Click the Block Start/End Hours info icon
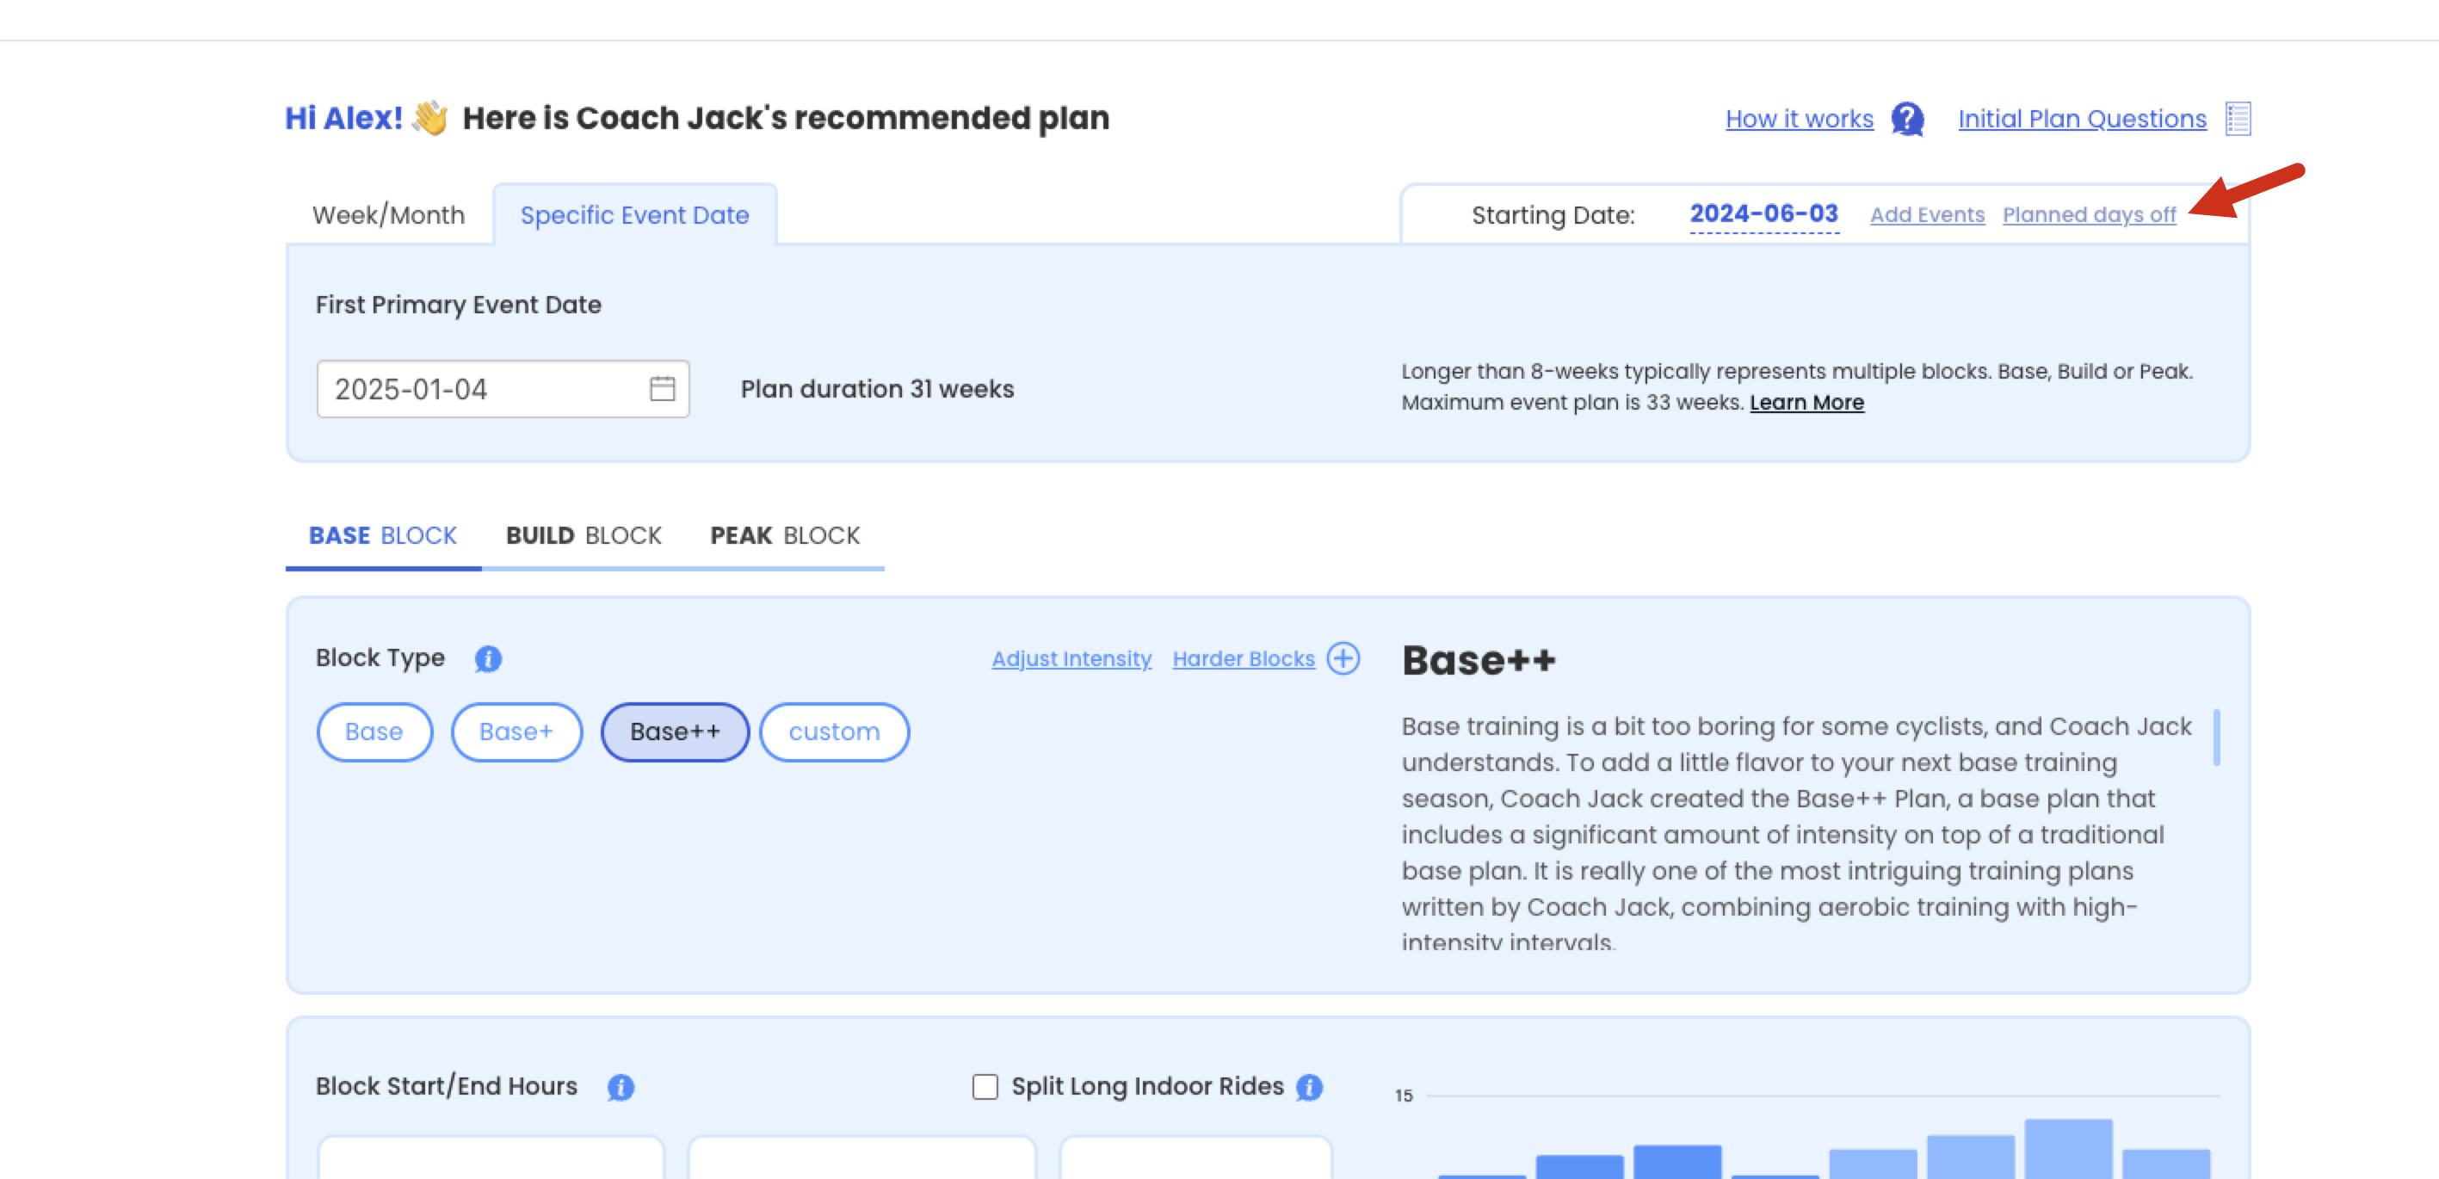The height and width of the screenshot is (1179, 2439). (621, 1087)
